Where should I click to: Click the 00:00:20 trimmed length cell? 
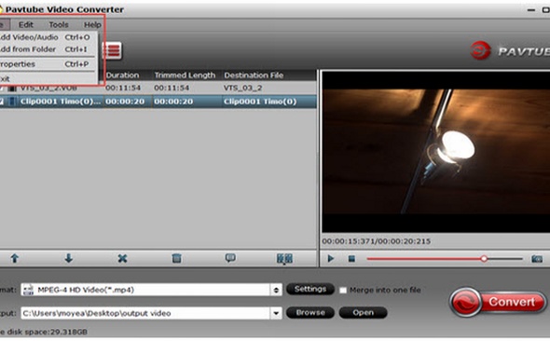pyautogui.click(x=173, y=102)
